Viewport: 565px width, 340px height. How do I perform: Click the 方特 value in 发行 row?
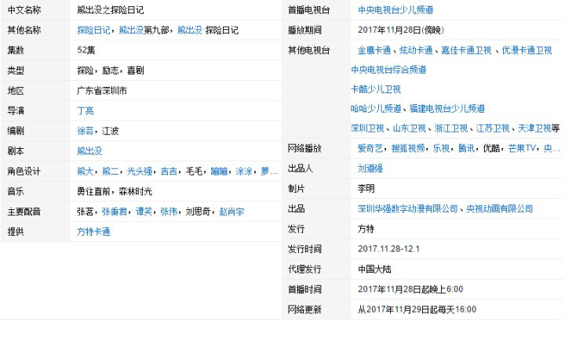point(366,229)
